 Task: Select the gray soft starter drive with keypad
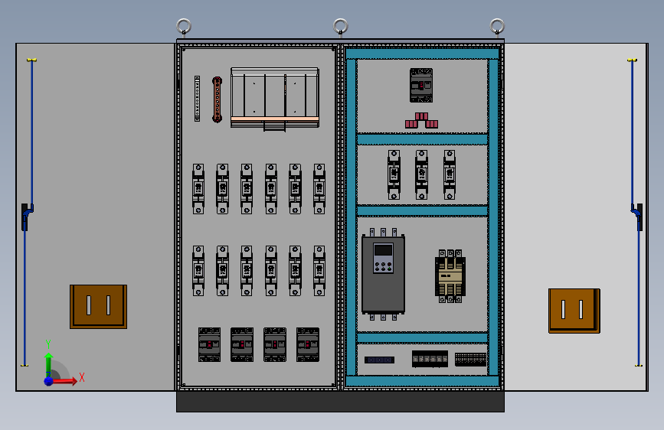pyautogui.click(x=383, y=274)
